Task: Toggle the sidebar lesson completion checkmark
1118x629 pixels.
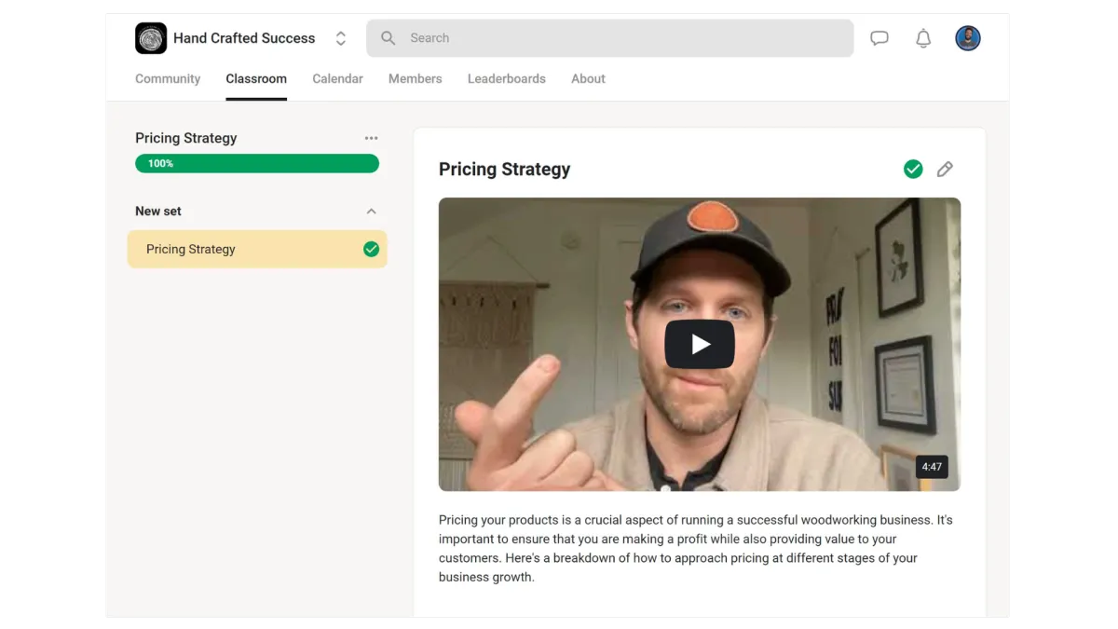Action: tap(371, 249)
